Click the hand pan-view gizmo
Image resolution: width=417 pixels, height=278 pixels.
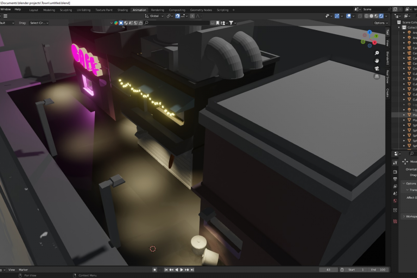(x=377, y=61)
